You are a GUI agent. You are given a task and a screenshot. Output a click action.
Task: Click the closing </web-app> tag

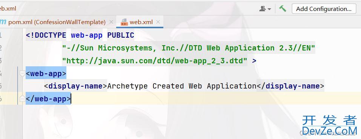point(48,99)
